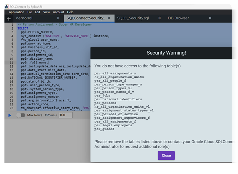Image resolution: width=238 pixels, height=174 pixels.
Task: Click 'paf.business_unit_id,' on line 7
Action: pos(40,47)
